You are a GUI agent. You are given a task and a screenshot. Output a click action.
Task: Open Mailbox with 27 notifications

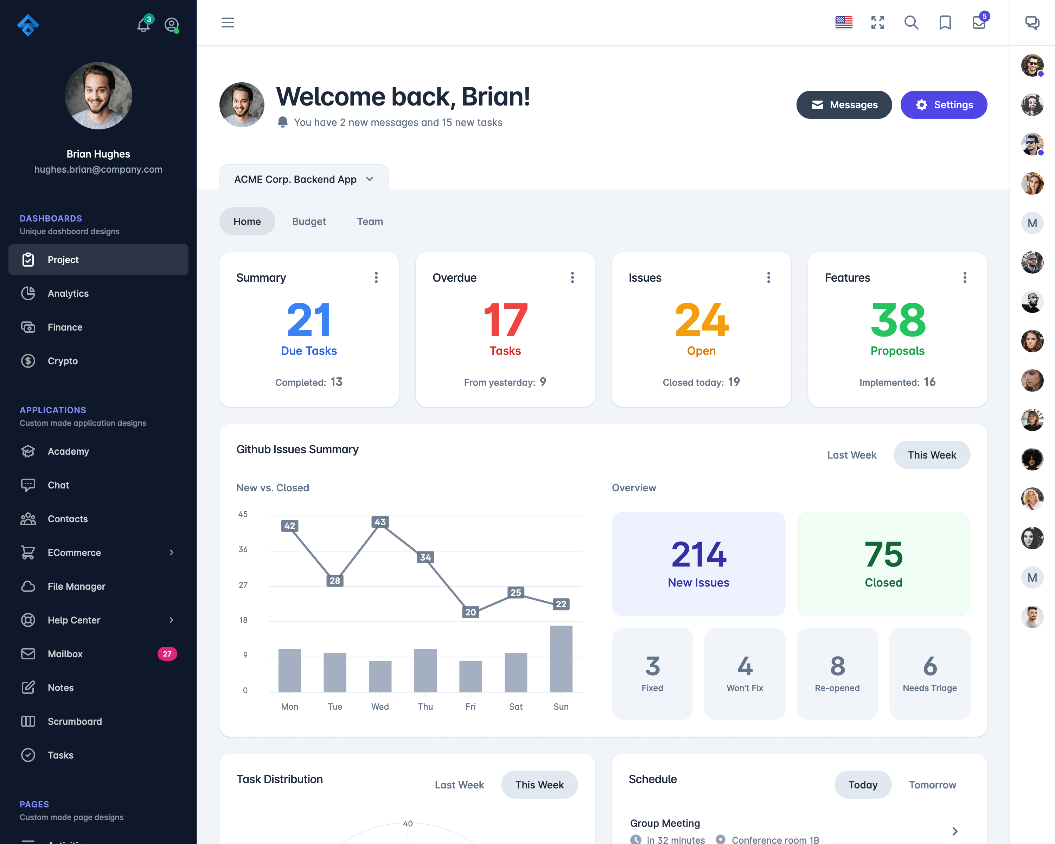coord(97,653)
